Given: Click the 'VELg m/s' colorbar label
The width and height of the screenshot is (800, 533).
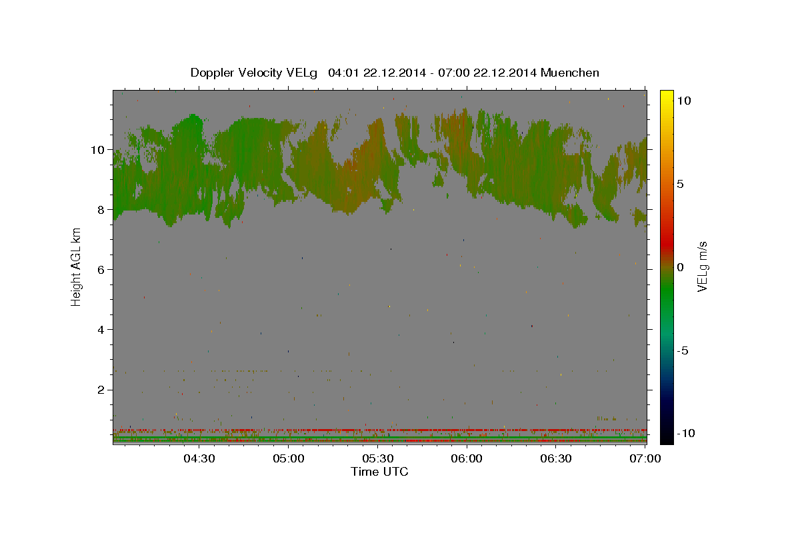Looking at the screenshot, I should pos(702,266).
